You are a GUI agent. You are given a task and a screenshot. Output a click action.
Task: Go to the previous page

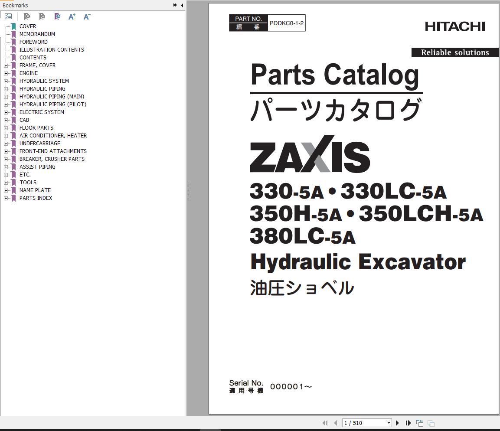336,423
